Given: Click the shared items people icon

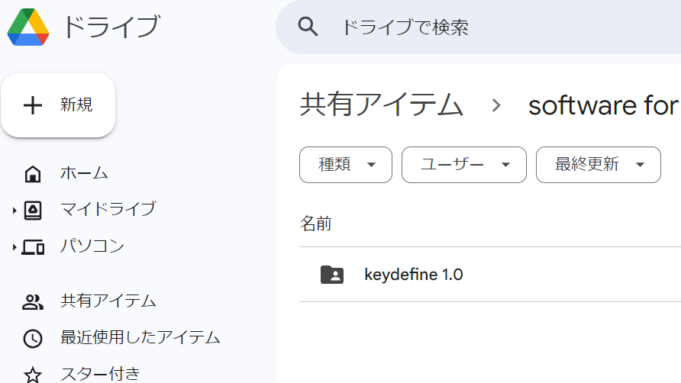Looking at the screenshot, I should pyautogui.click(x=33, y=302).
